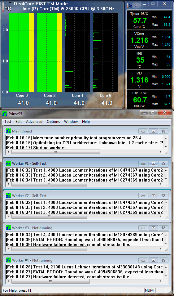Viewport: 174px width, 296px height.
Task: Maximize the Worker #3 child window
Action: pos(153,228)
